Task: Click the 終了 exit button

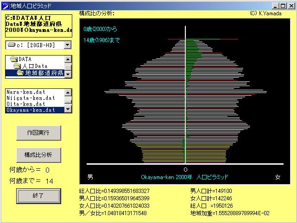Action: click(x=38, y=196)
